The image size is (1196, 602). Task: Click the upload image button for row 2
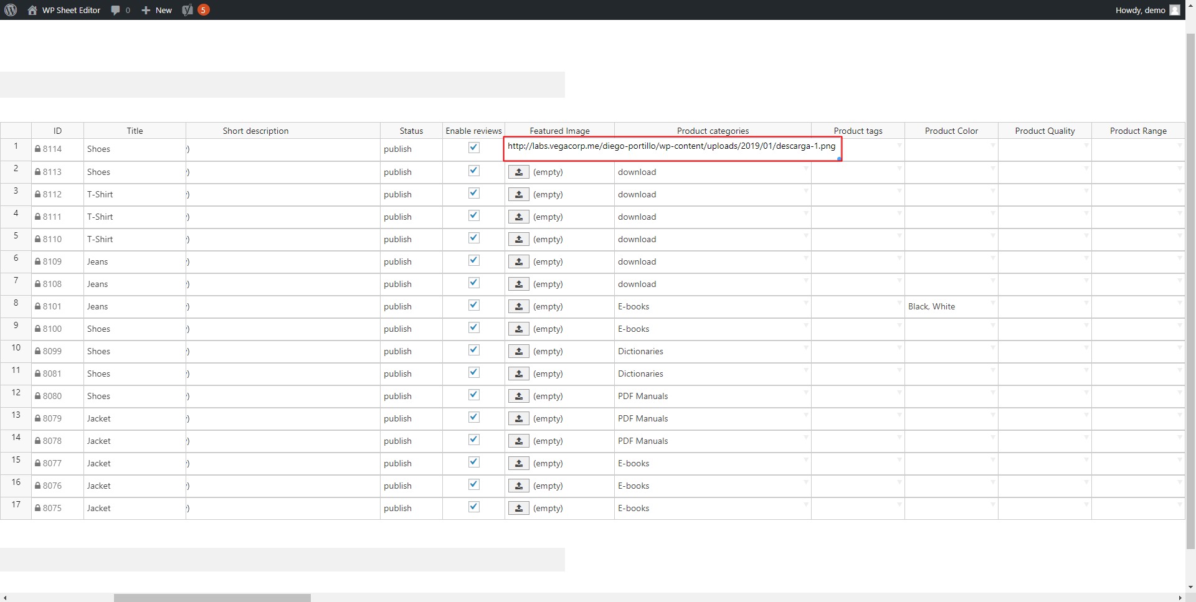click(518, 172)
